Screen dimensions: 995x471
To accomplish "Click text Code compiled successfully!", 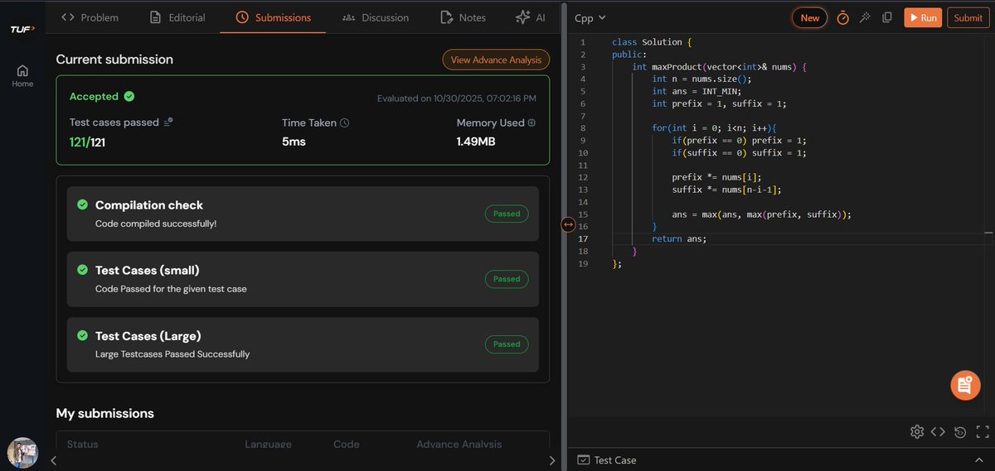I will 156,223.
